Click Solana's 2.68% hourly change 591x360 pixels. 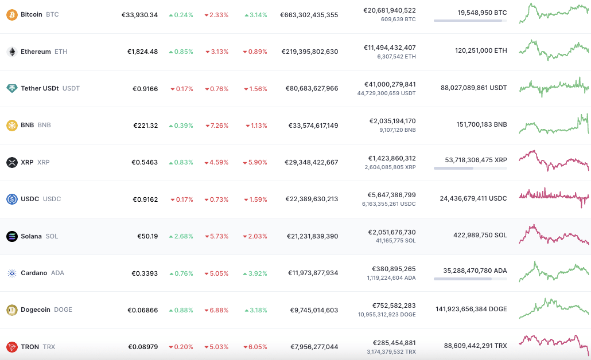tap(181, 236)
